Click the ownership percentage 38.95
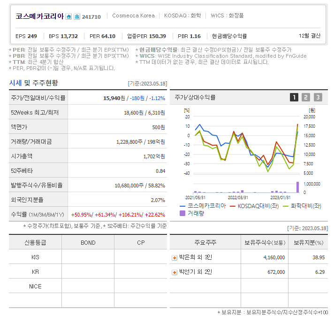The image size is (334, 318). pyautogui.click(x=319, y=257)
